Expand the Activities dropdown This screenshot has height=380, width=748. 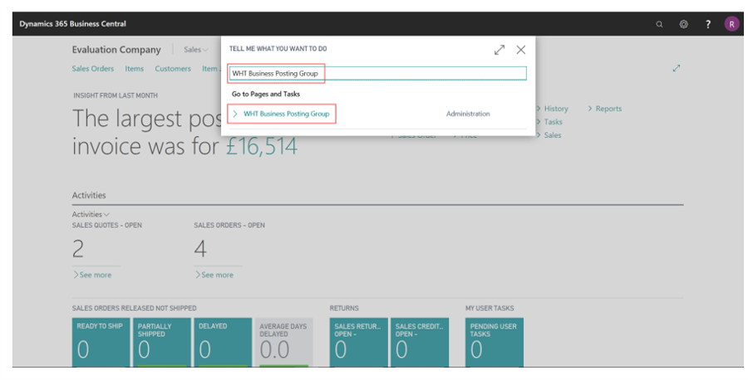(x=91, y=214)
